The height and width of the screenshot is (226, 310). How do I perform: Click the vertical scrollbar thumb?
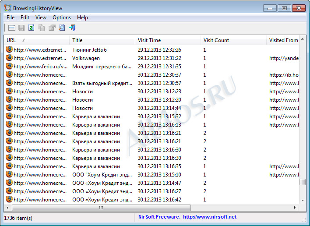(303, 182)
